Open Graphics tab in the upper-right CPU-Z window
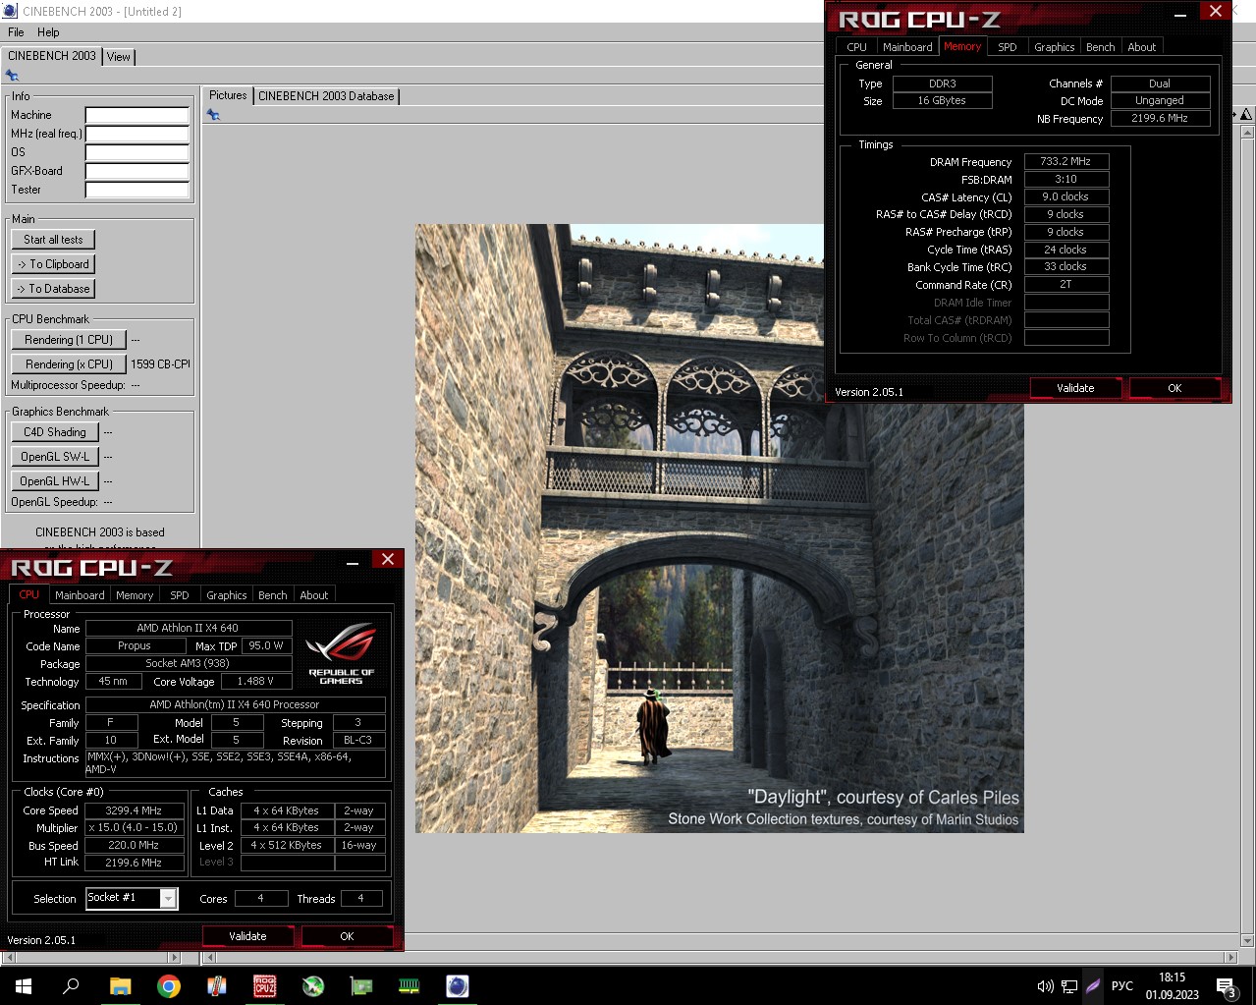 coord(1055,47)
